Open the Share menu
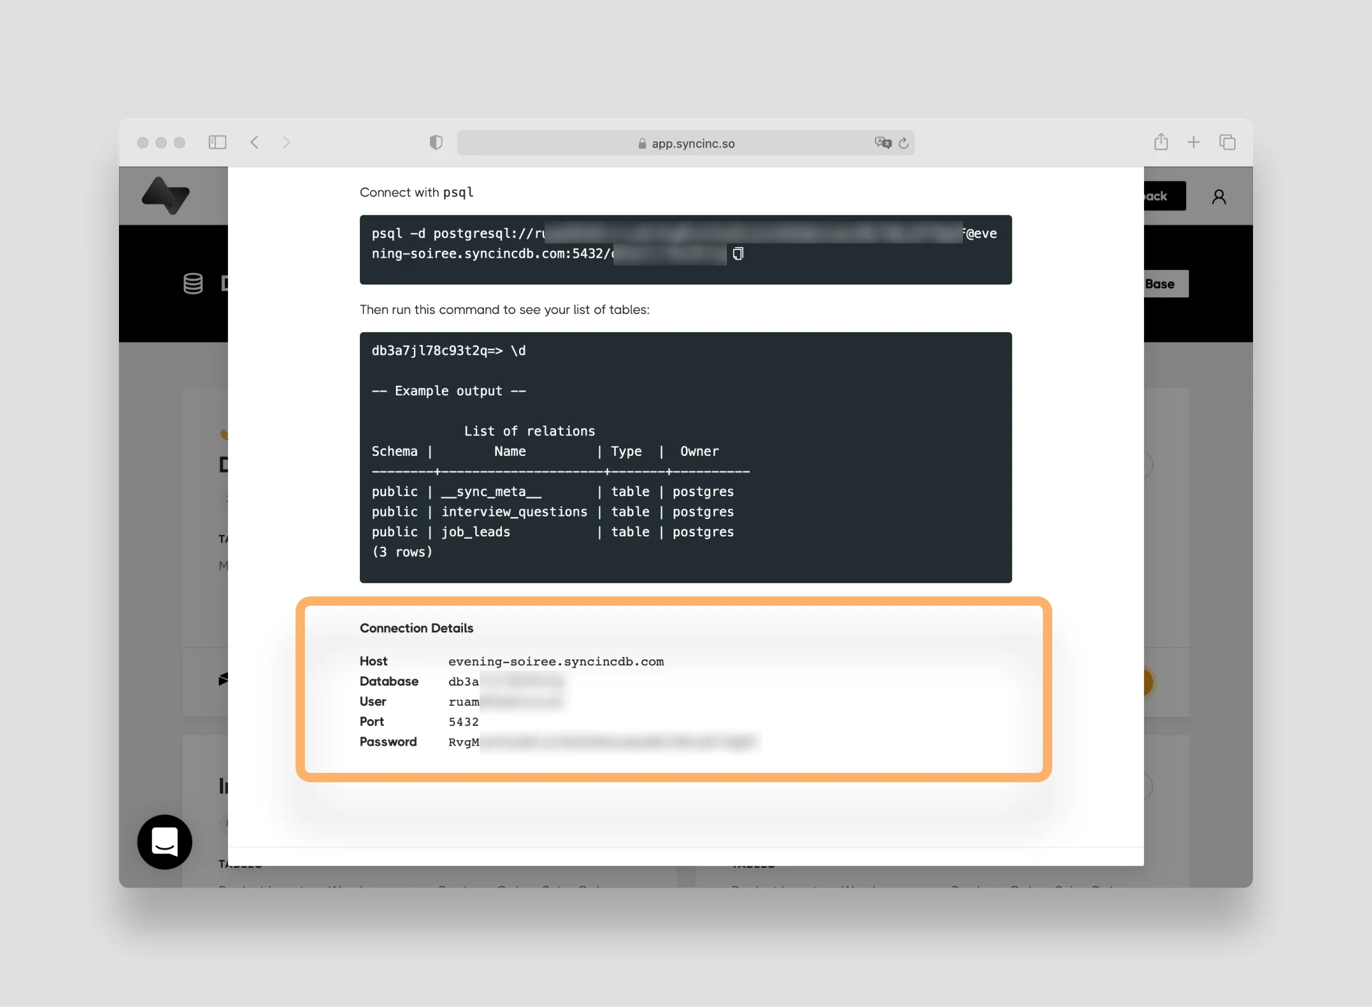Image resolution: width=1372 pixels, height=1007 pixels. (x=1161, y=142)
